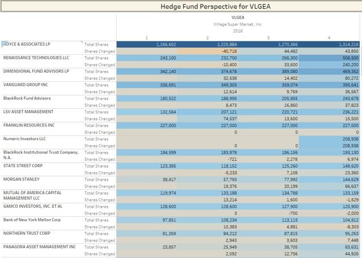The height and width of the screenshot is (258, 362).
Task: Click Dimensional shares changed cell 80,272
Action: [x=329, y=78]
